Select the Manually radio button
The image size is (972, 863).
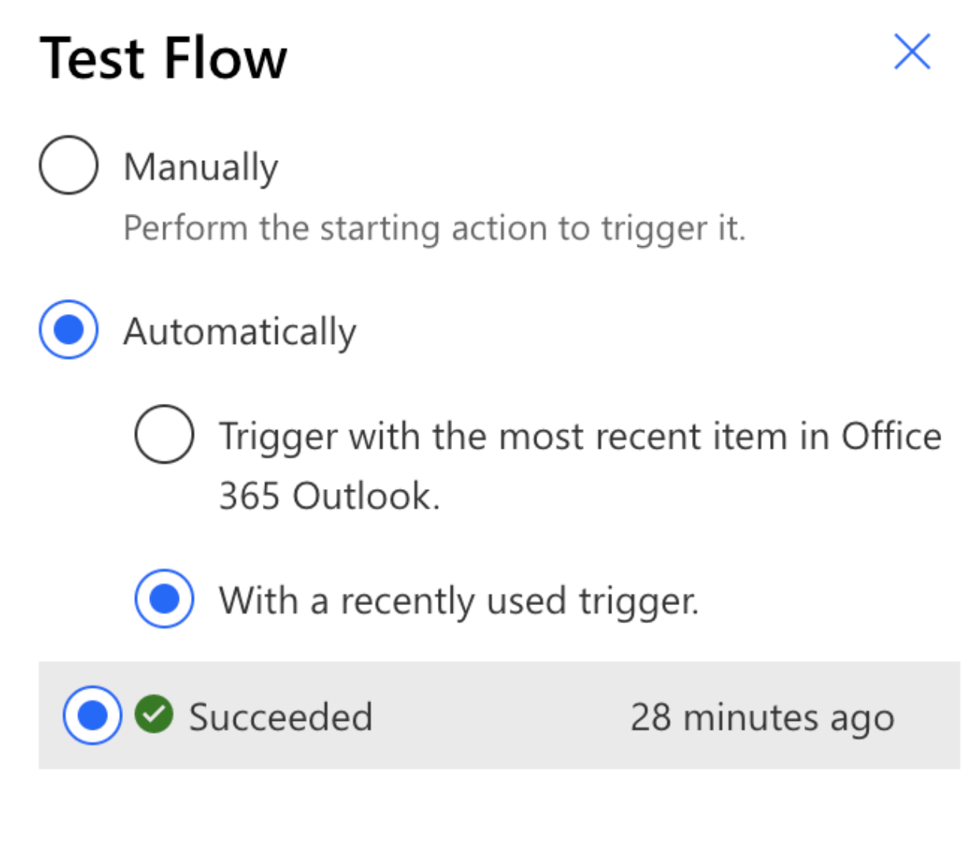point(69,165)
